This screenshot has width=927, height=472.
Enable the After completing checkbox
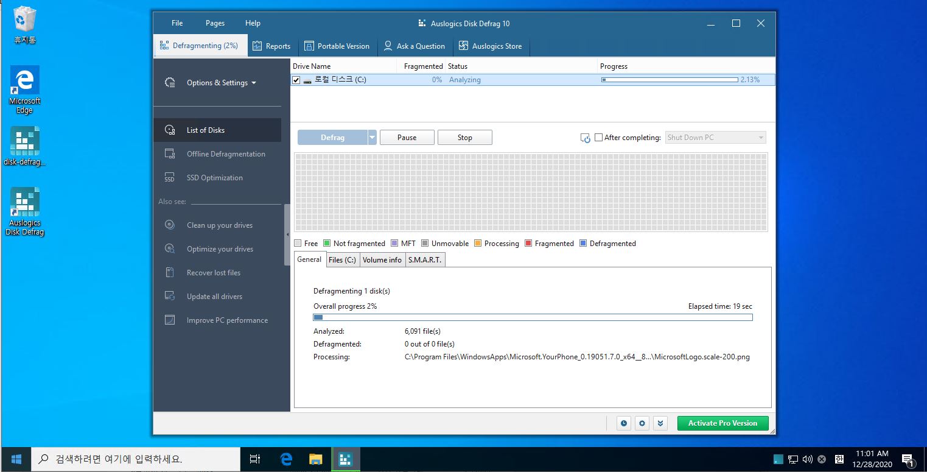click(599, 138)
